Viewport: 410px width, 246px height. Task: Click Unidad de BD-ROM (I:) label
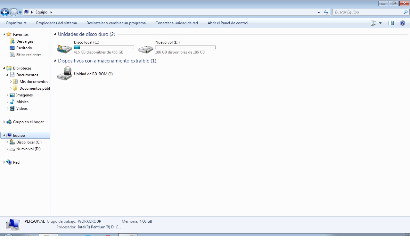(x=93, y=74)
